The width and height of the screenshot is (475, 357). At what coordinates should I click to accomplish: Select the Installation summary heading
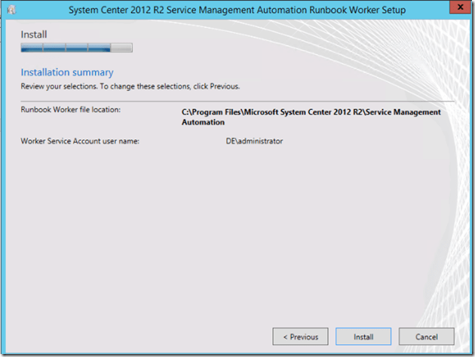click(x=67, y=72)
